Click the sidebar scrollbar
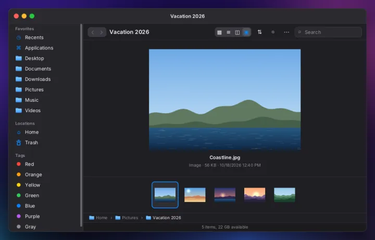Viewport: 375px width, 240px height. tap(81, 125)
